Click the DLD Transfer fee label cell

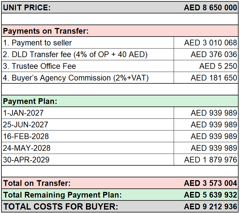pos(88,54)
